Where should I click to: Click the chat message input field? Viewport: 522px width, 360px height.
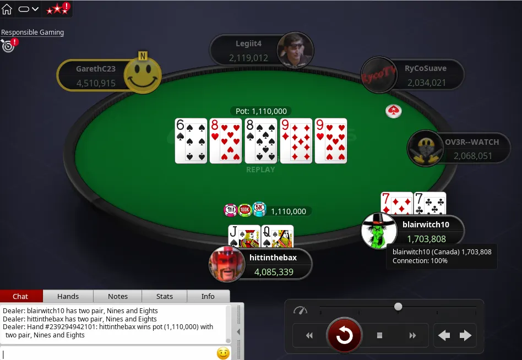coord(108,353)
